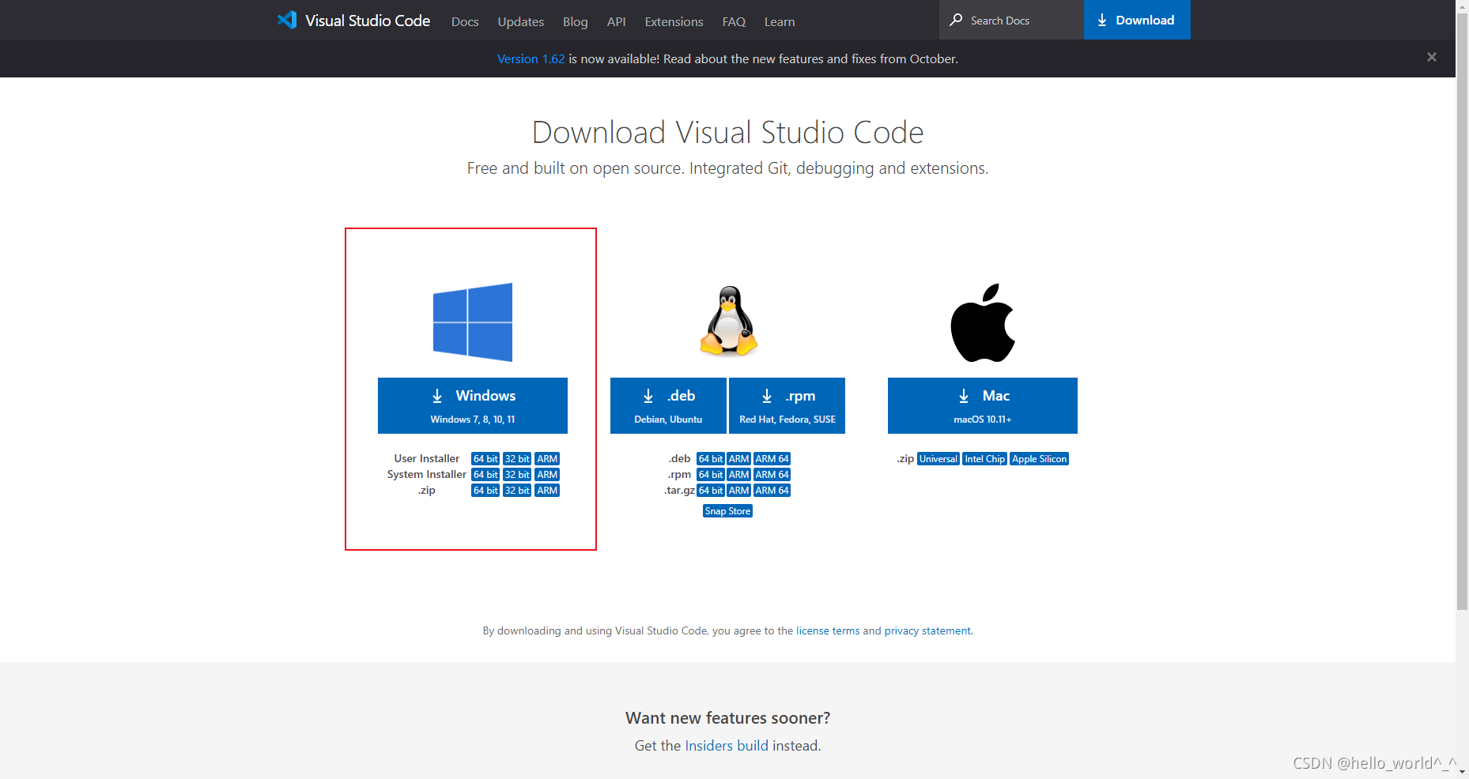Screen dimensions: 1469x779
Task: Click the Visual Studio Code logo icon
Action: click(x=287, y=20)
